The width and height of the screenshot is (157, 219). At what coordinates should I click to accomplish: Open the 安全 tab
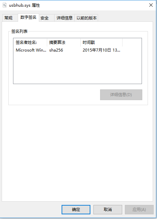(x=45, y=18)
